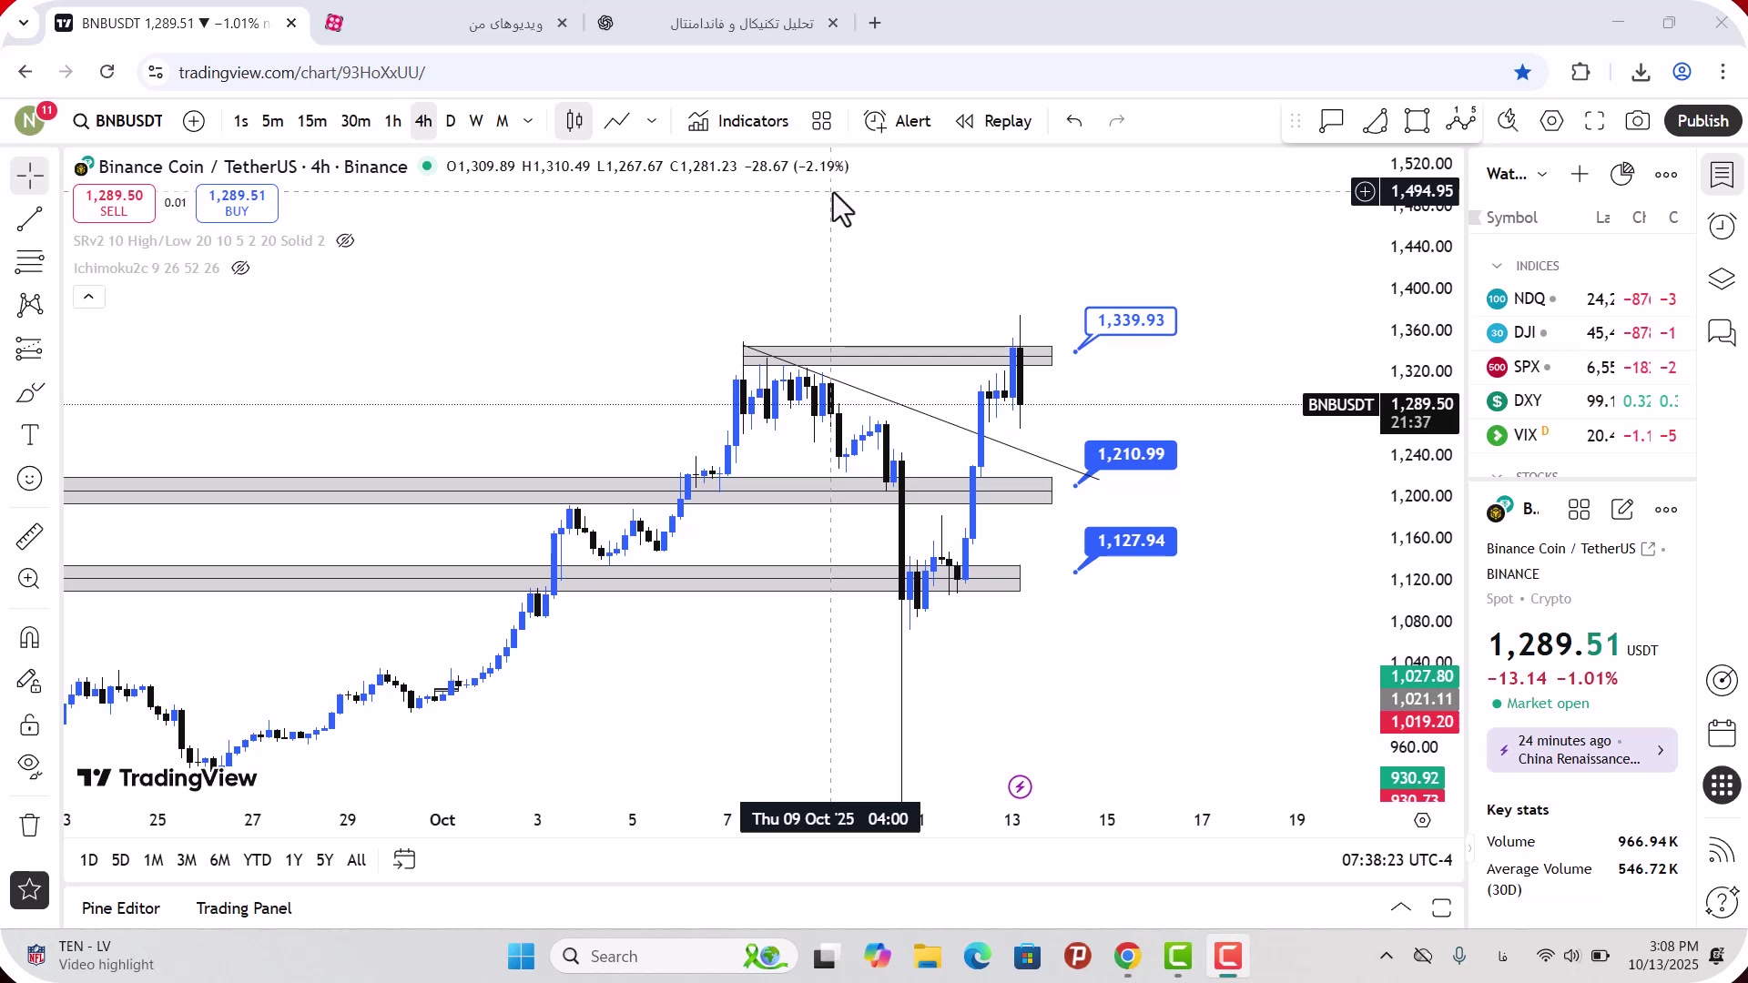Open the emoji and icons tool
This screenshot has width=1748, height=983.
coord(29,479)
